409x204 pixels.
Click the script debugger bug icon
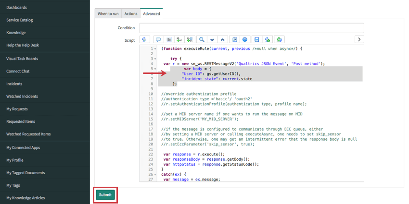tap(279, 39)
